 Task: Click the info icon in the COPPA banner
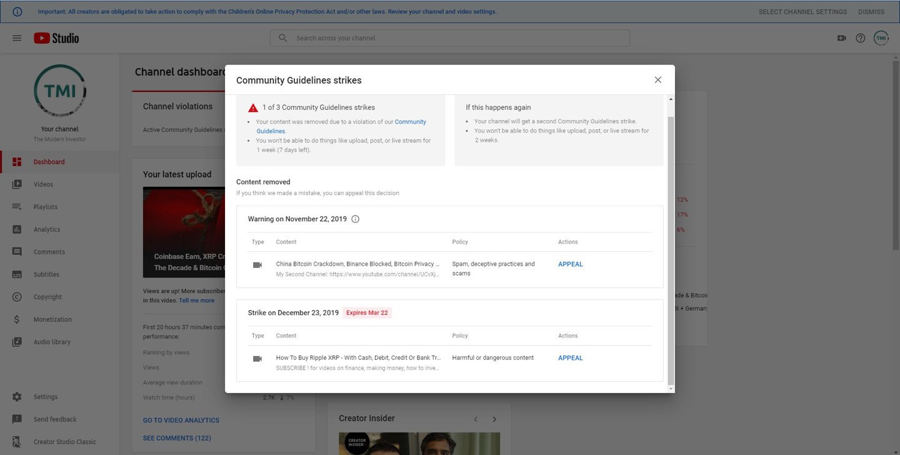point(17,11)
